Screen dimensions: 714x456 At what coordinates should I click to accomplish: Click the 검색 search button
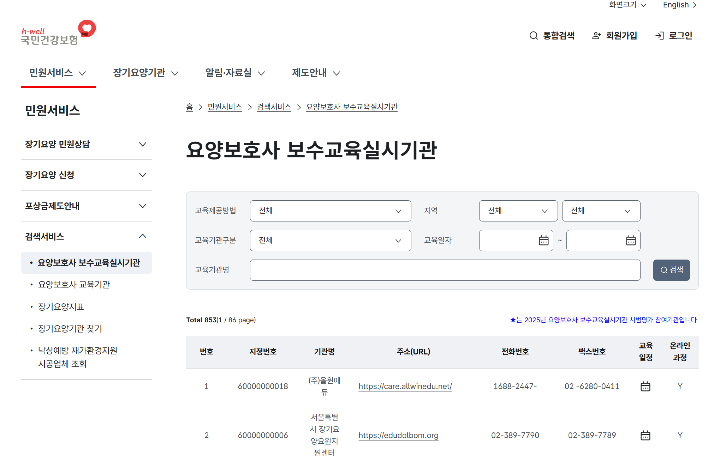(x=671, y=270)
